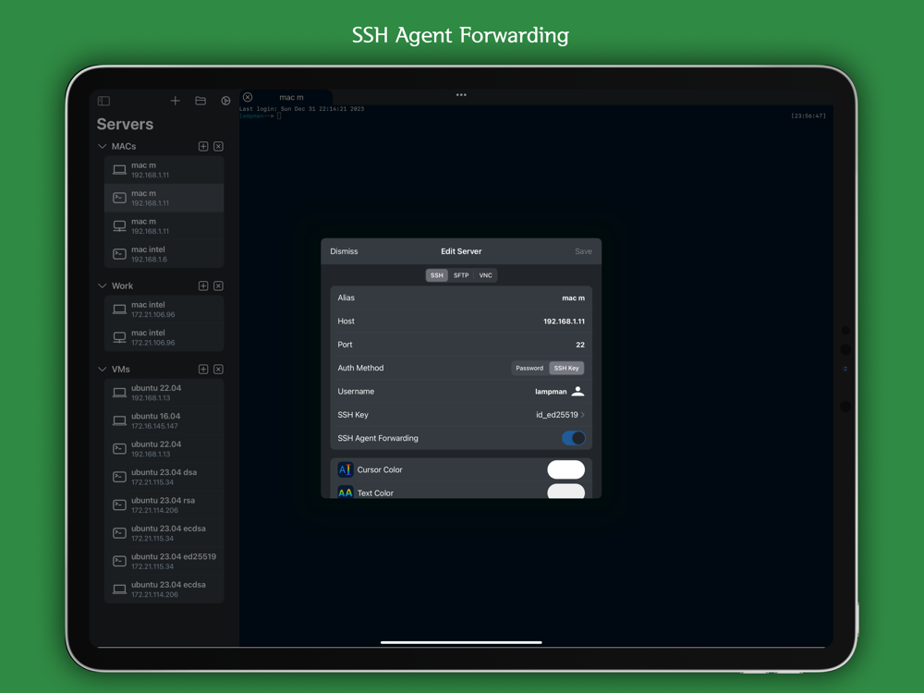The width and height of the screenshot is (924, 693).
Task: Open the folder icon in sidebar toolbar
Action: tap(201, 101)
